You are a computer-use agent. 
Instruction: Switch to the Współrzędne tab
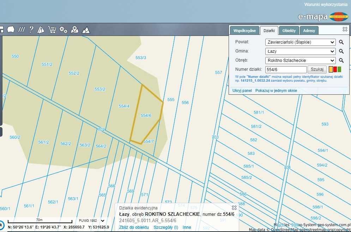244,31
